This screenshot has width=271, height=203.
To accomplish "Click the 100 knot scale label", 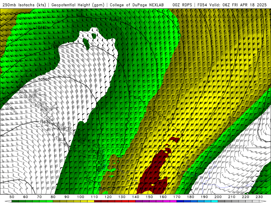I will point(81,197).
